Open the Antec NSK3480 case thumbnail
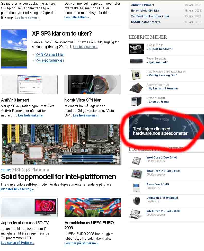Screen dimensions: 204x251 tap(136, 101)
